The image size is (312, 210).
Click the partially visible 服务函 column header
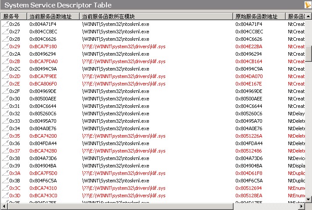pos(295,16)
